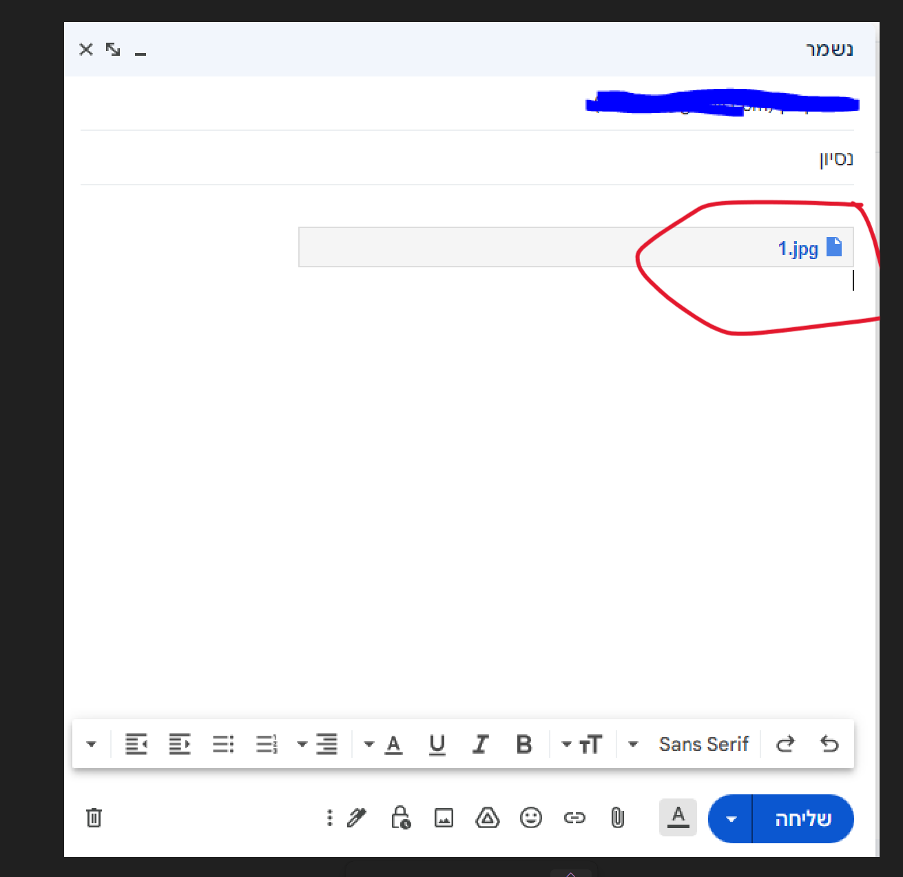
Task: Toggle the formatting options bar
Action: [x=678, y=817]
